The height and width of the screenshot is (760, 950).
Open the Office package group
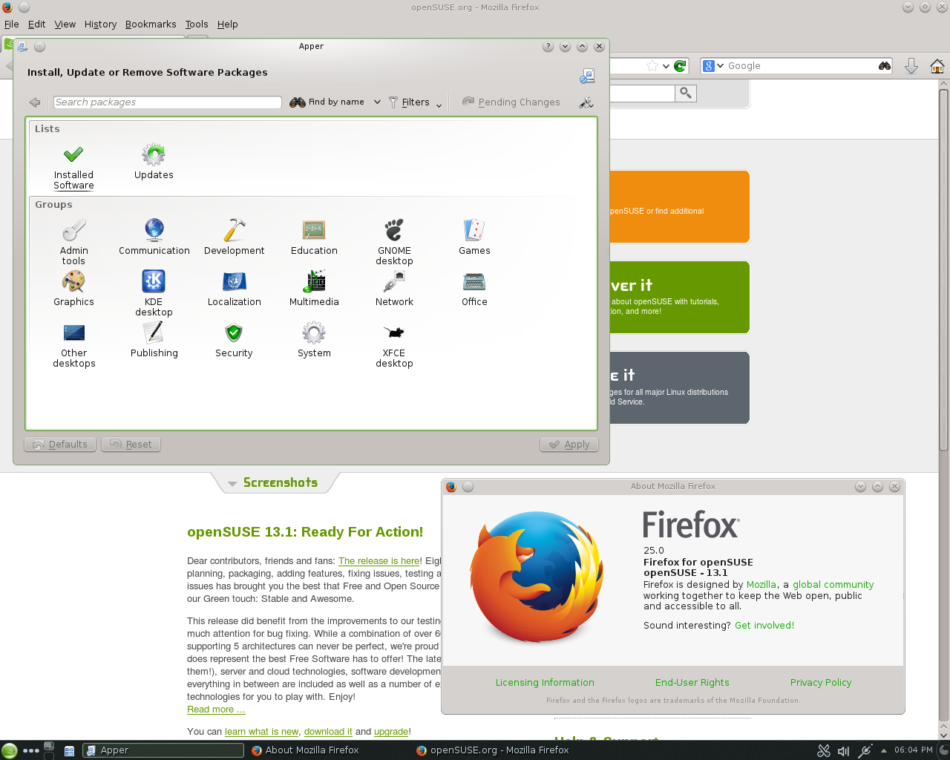click(x=474, y=288)
